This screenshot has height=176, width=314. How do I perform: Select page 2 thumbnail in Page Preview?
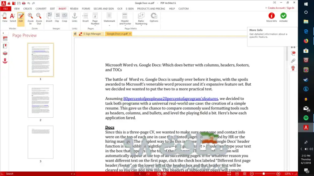40,101
